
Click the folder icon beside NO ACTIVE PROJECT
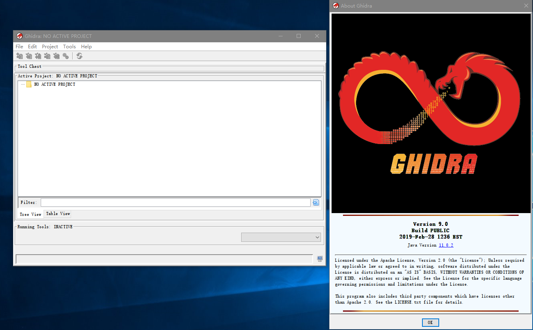[29, 84]
